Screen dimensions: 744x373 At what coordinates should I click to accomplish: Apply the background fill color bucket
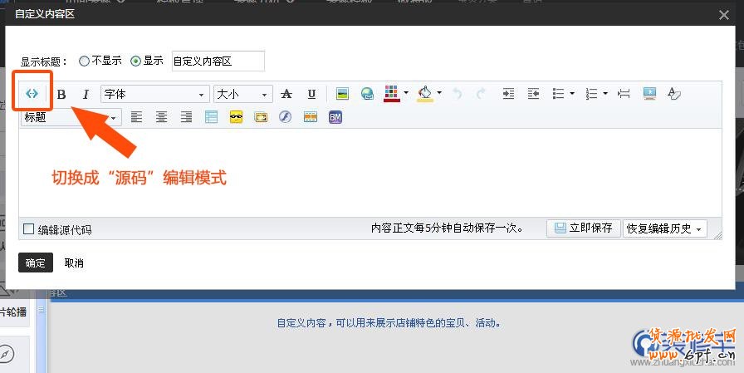click(425, 94)
